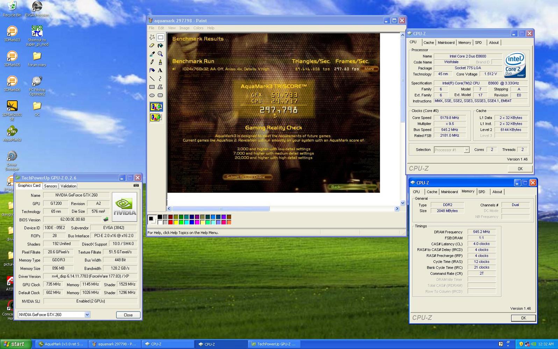
Task: Select the rectangular Select tool in Paint
Action: click(160, 37)
